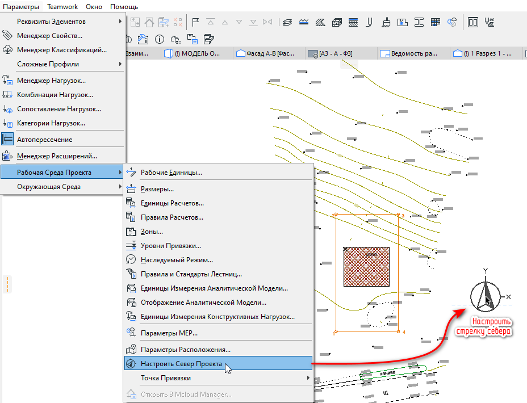Click the house with list toolbar icon
Viewport: 527px width, 403px height.
[x=176, y=39]
